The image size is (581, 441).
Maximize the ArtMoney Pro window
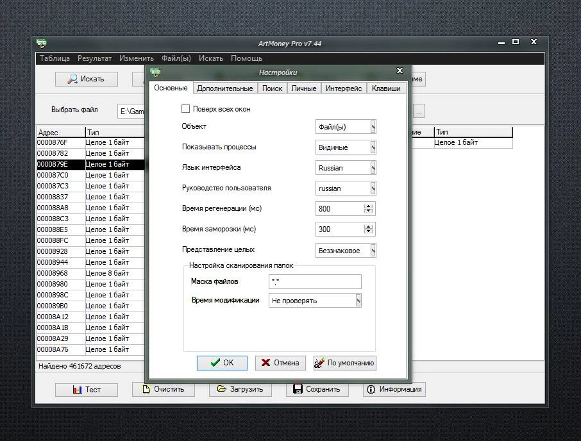pyautogui.click(x=516, y=42)
